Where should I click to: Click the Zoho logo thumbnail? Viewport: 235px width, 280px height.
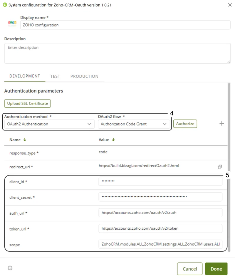(x=12, y=23)
